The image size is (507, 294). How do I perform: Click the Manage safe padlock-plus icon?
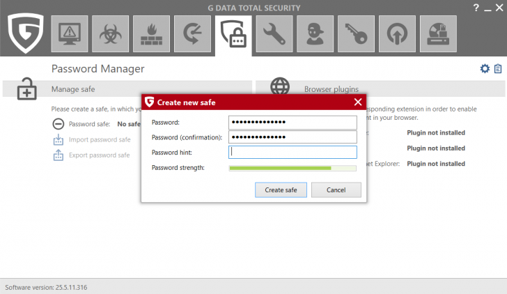tap(26, 89)
